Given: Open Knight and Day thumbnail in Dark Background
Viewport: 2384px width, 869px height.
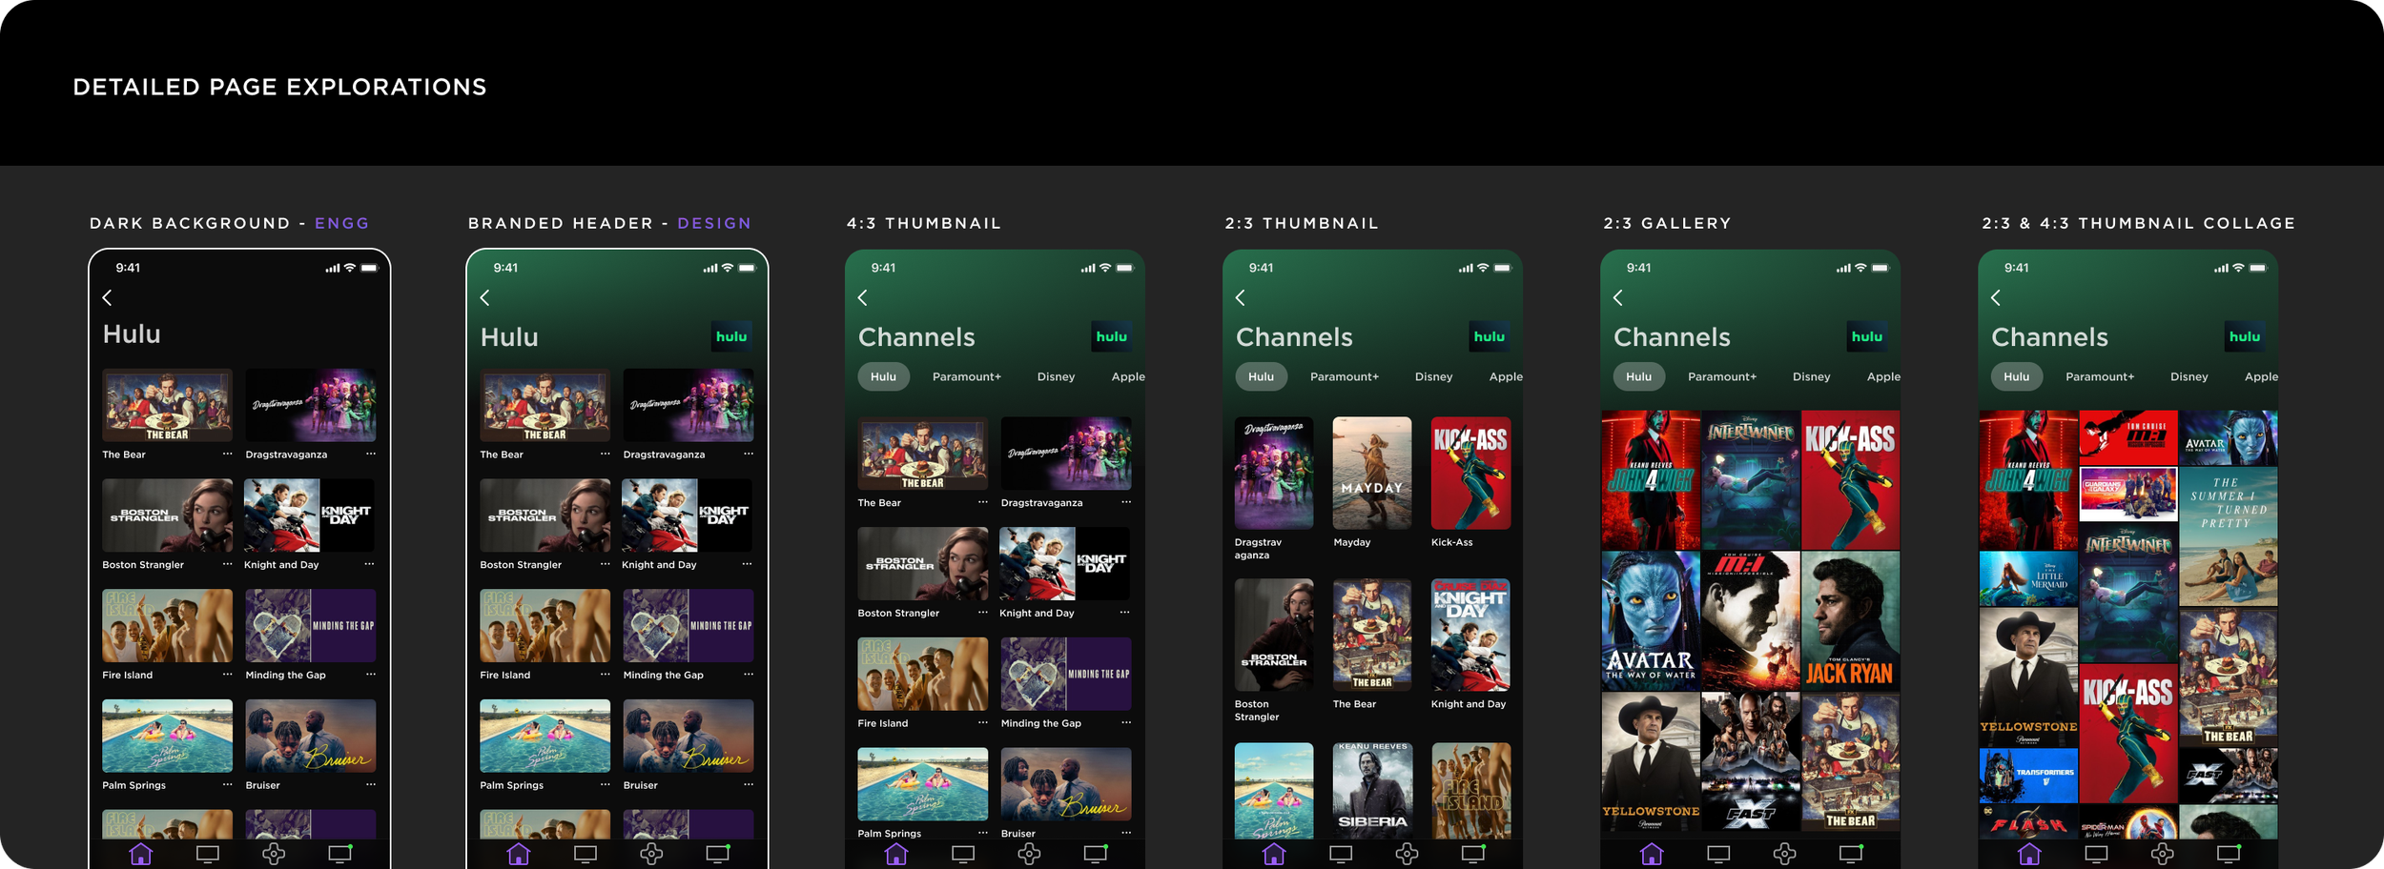Looking at the screenshot, I should tap(309, 515).
